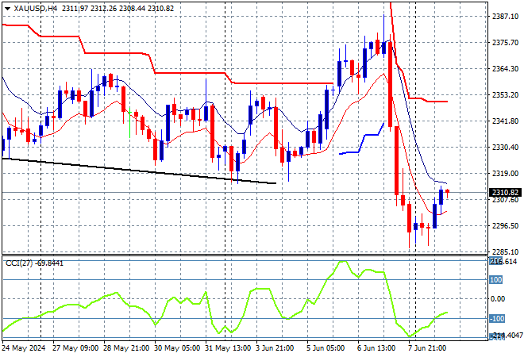Viewport: 524px width, 357px height.
Task: Click the 5 Jun 05:00 time label
Action: 326,348
